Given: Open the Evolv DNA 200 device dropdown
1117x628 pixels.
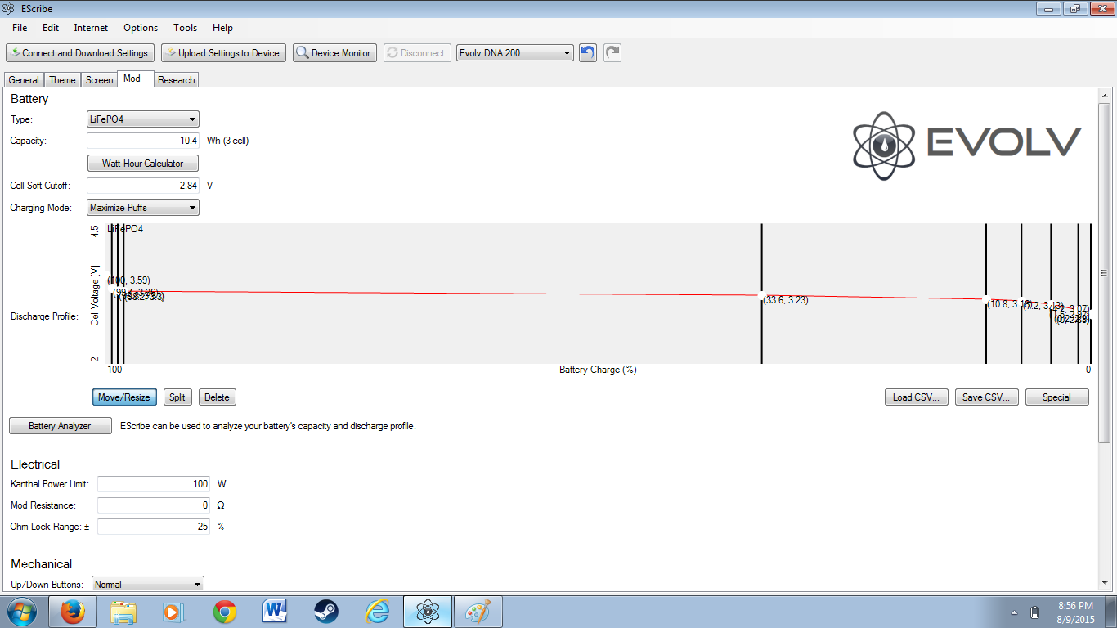Looking at the screenshot, I should [514, 53].
